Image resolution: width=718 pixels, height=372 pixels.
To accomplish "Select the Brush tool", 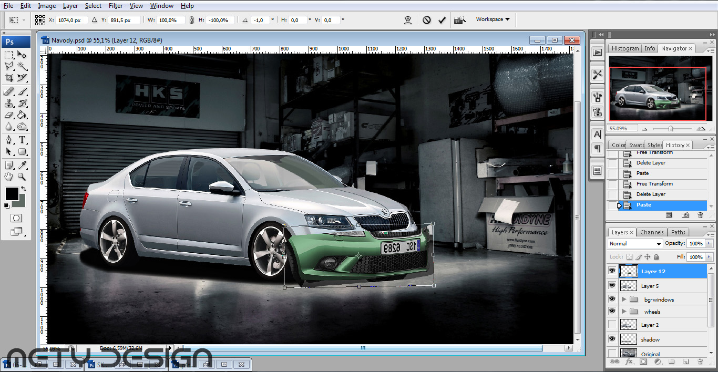I will coord(22,92).
